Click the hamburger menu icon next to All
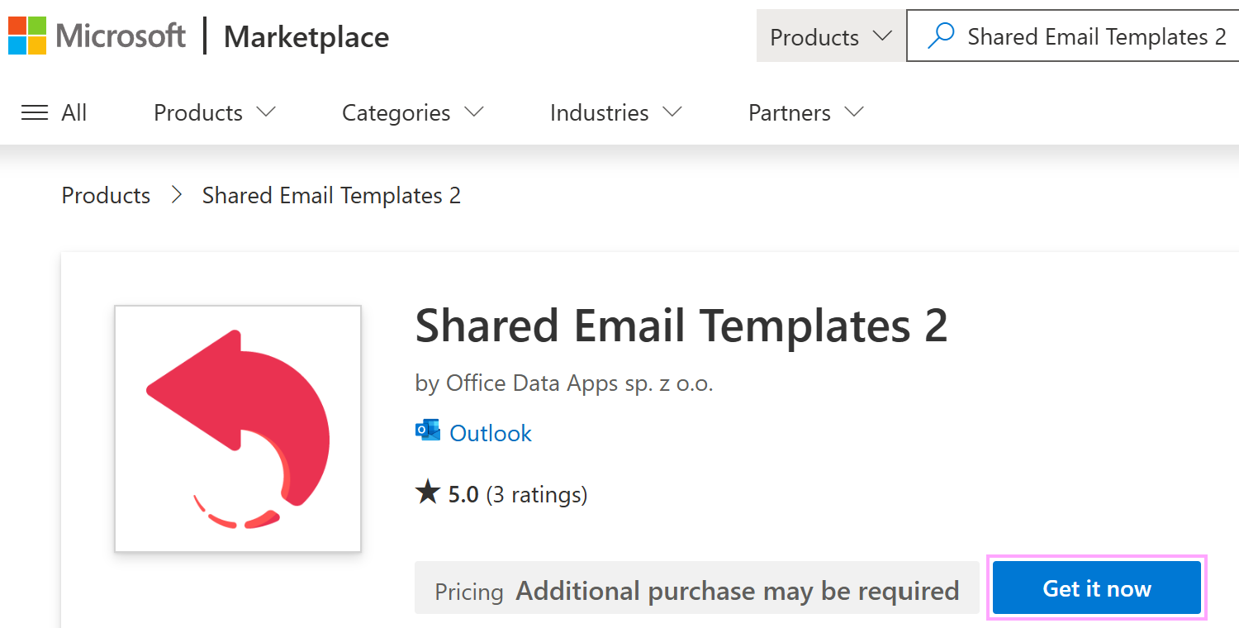 click(x=34, y=112)
